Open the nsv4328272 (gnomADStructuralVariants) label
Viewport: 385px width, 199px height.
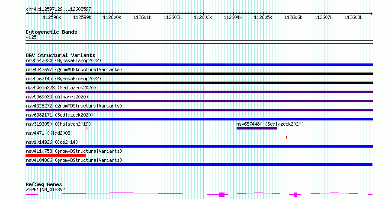tap(74, 106)
